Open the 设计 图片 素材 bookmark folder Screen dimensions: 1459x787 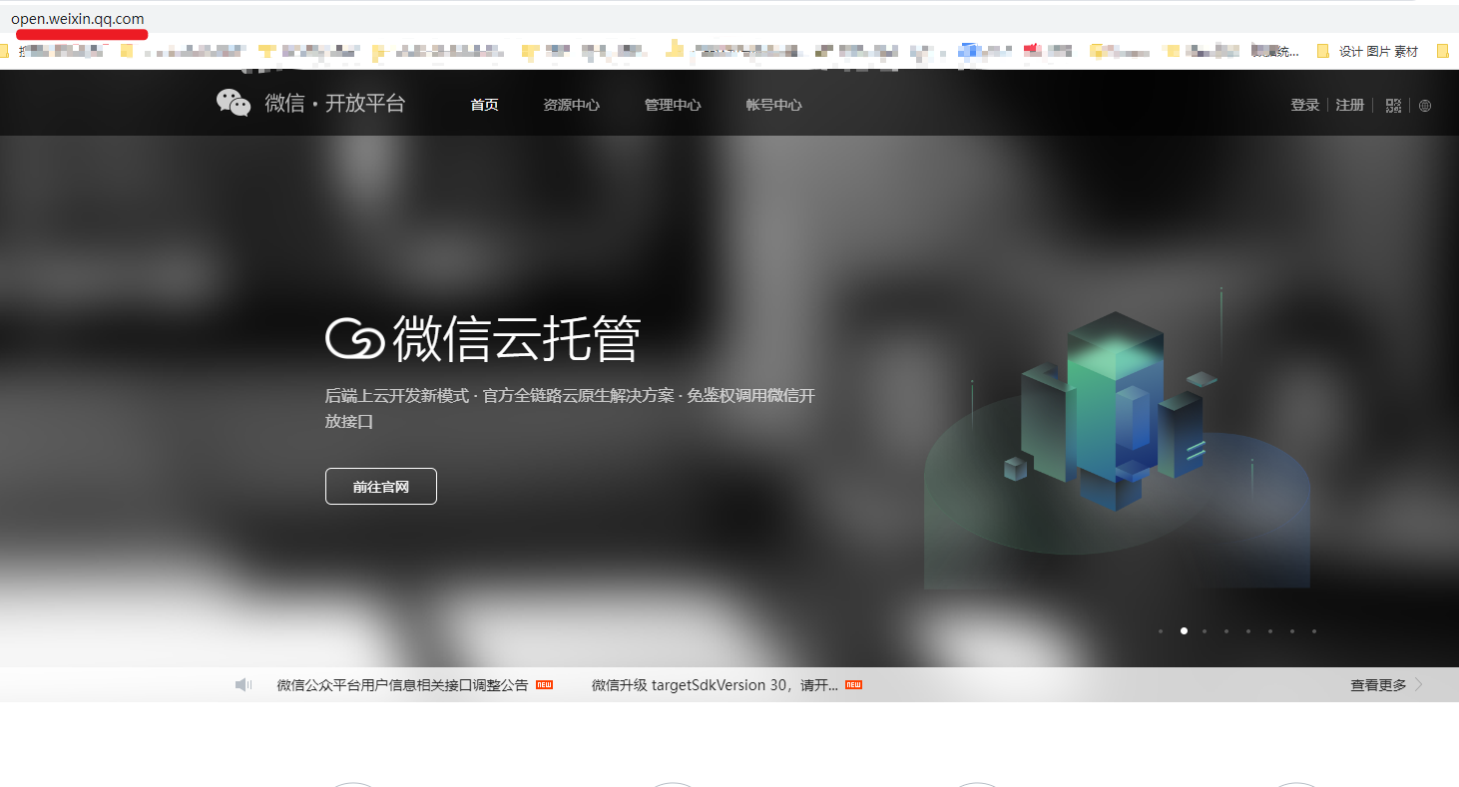(1368, 52)
